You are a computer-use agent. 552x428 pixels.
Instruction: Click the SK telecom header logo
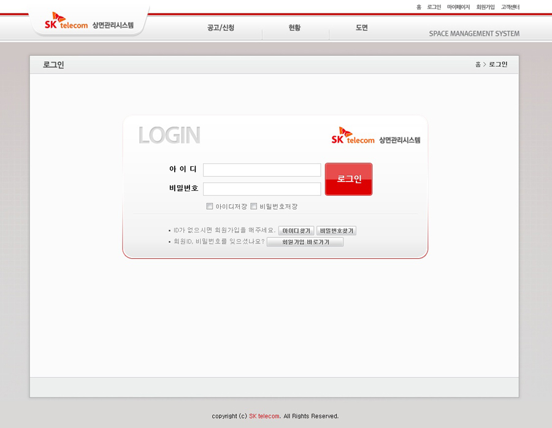pyautogui.click(x=89, y=21)
